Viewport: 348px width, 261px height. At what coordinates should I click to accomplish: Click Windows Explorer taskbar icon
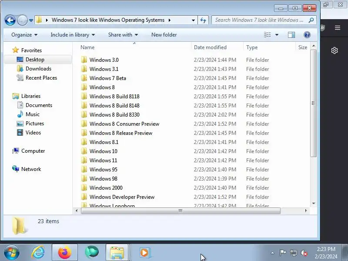point(117,253)
